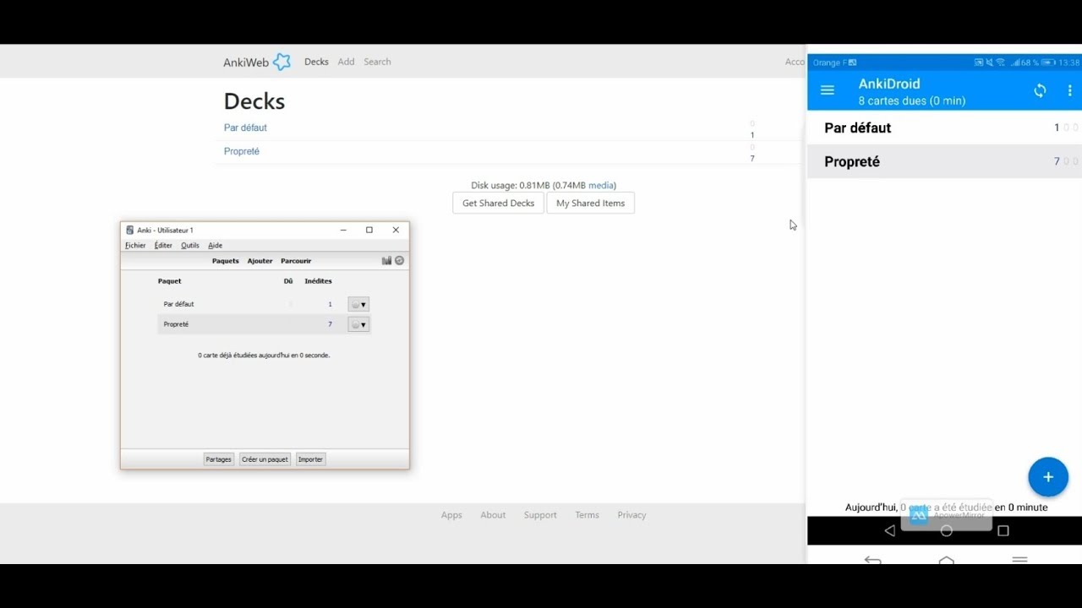Click the Decks page heading on AnkiWeb
The height and width of the screenshot is (608, 1082).
point(254,101)
